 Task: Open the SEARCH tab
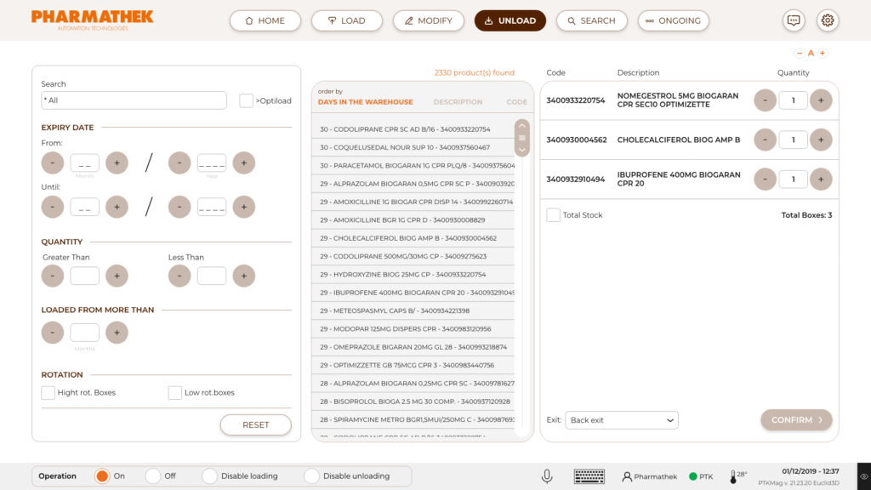pos(592,20)
